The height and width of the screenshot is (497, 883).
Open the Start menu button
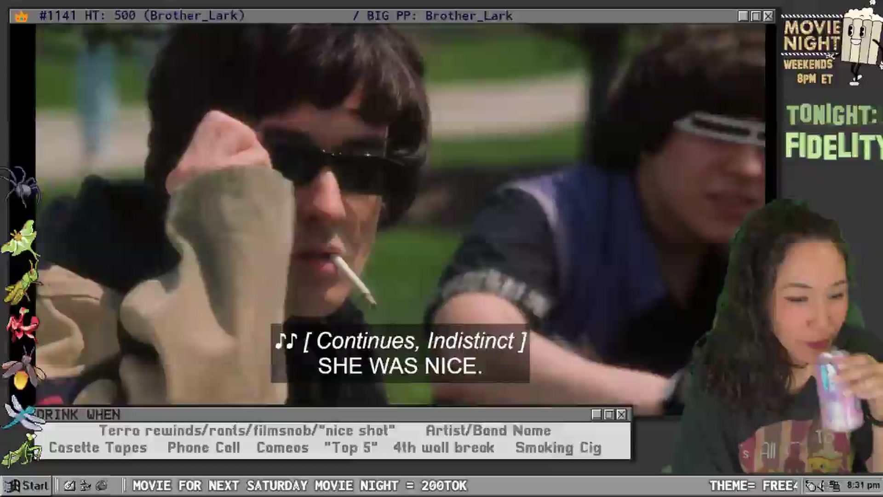point(27,485)
